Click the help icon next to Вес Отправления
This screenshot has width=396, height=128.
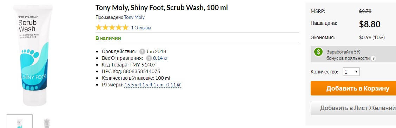149,58
